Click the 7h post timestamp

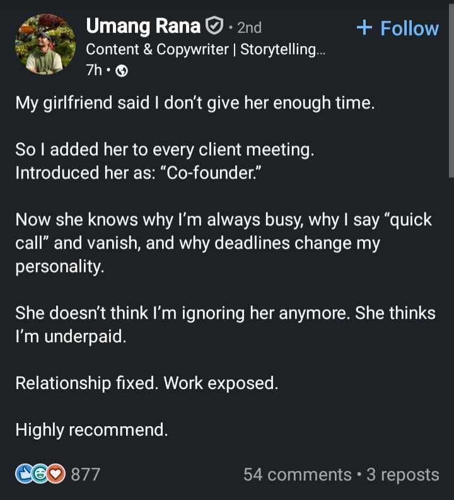point(93,71)
